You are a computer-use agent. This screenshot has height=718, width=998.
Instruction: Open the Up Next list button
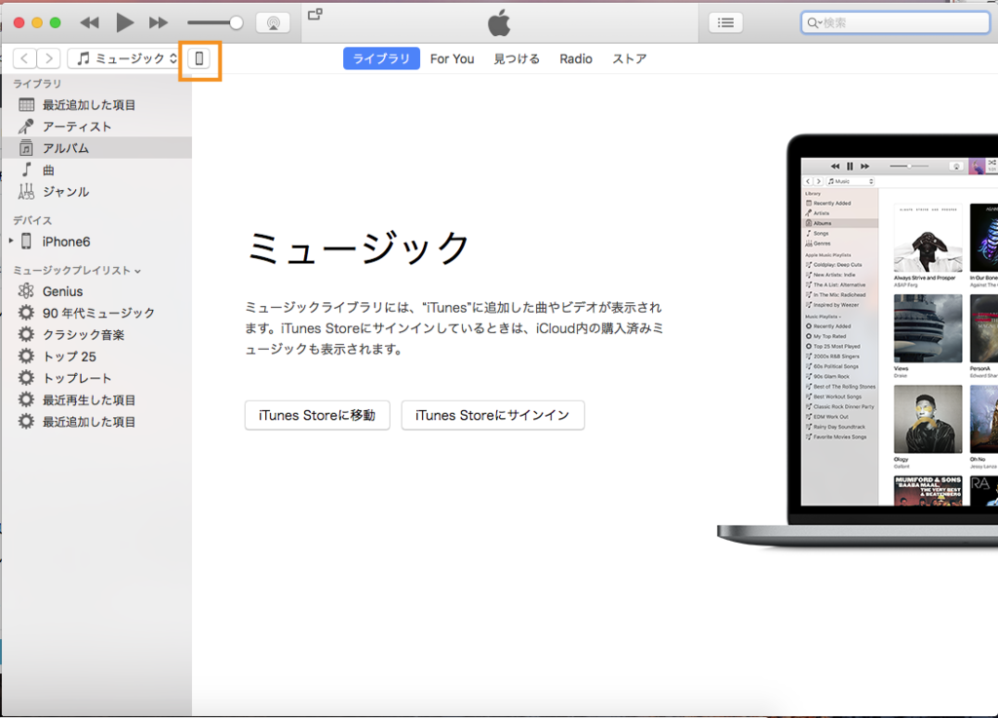[725, 23]
